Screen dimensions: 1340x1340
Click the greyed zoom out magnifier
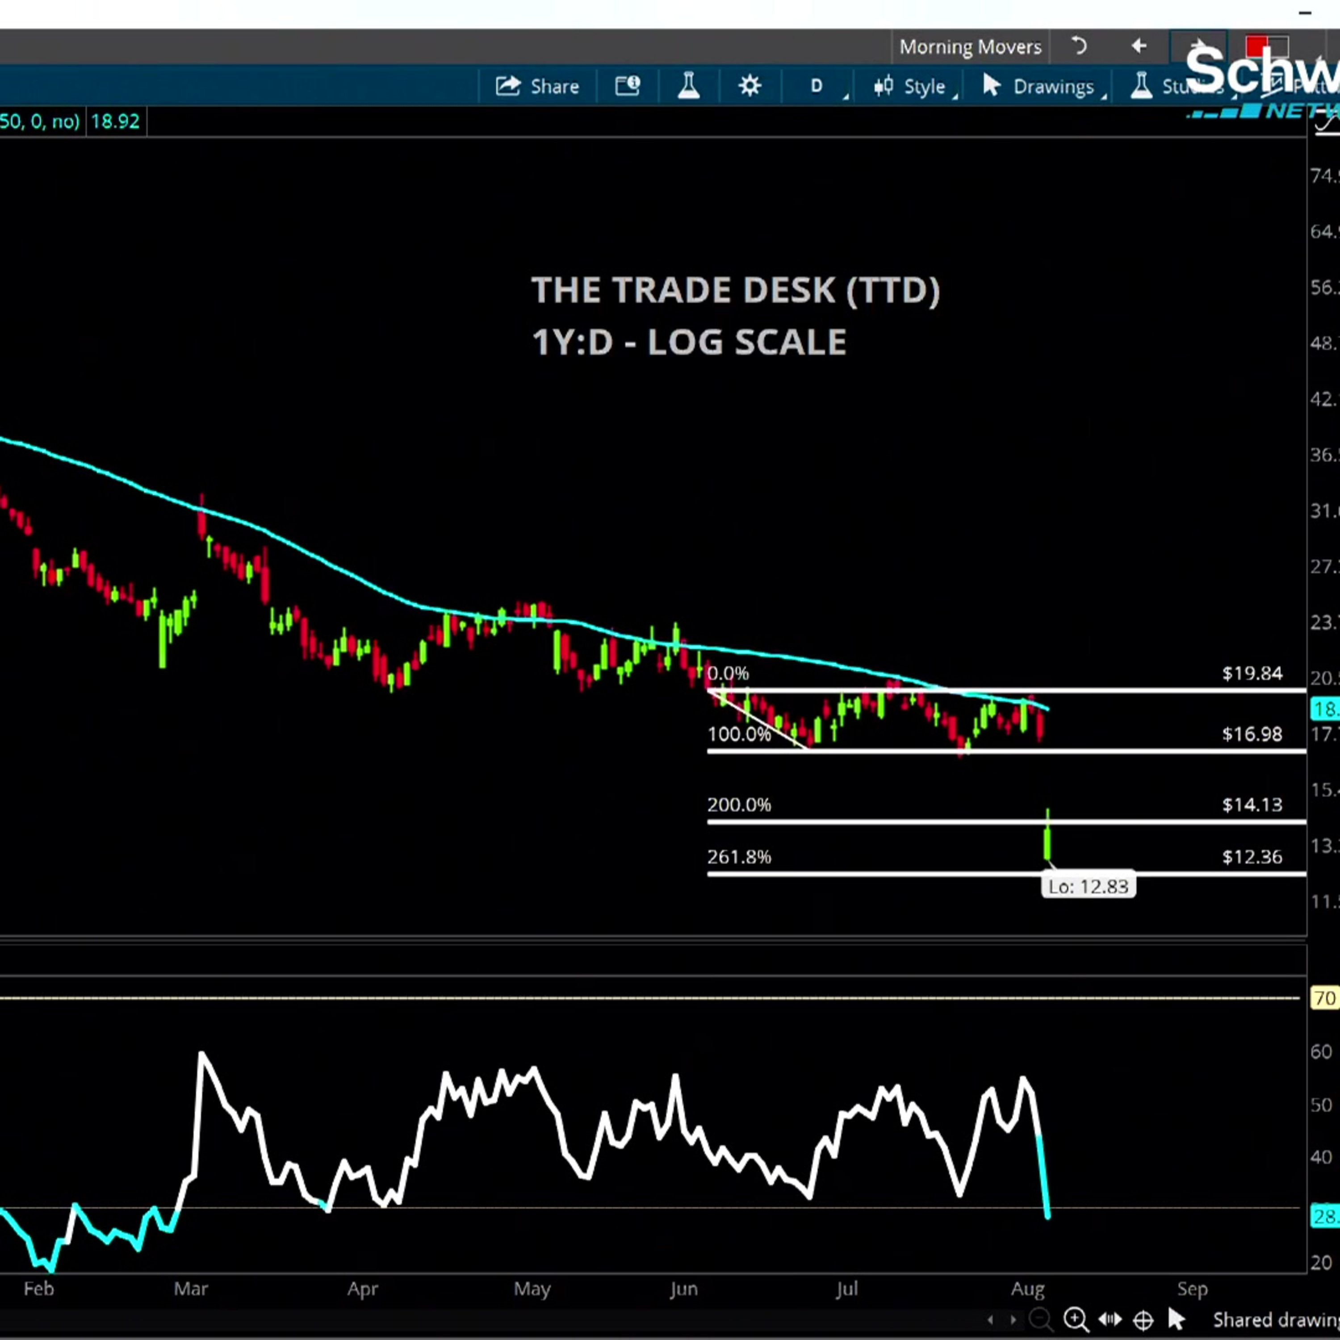tap(1040, 1319)
